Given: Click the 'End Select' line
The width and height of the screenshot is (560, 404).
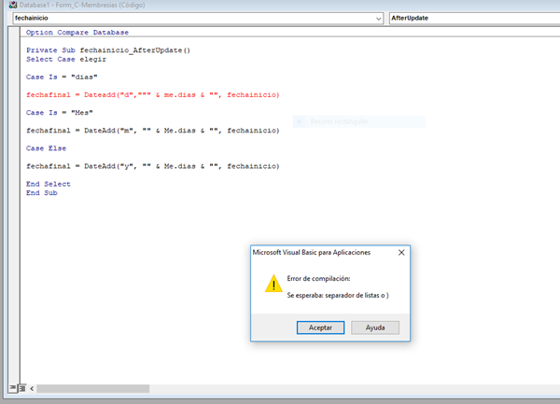Looking at the screenshot, I should pos(49,184).
